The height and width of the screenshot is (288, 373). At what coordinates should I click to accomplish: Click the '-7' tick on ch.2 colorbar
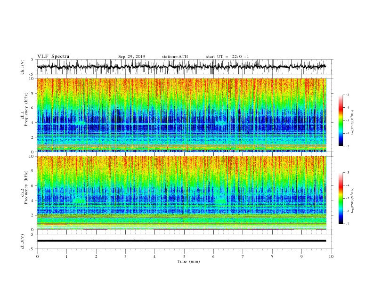click(347, 224)
